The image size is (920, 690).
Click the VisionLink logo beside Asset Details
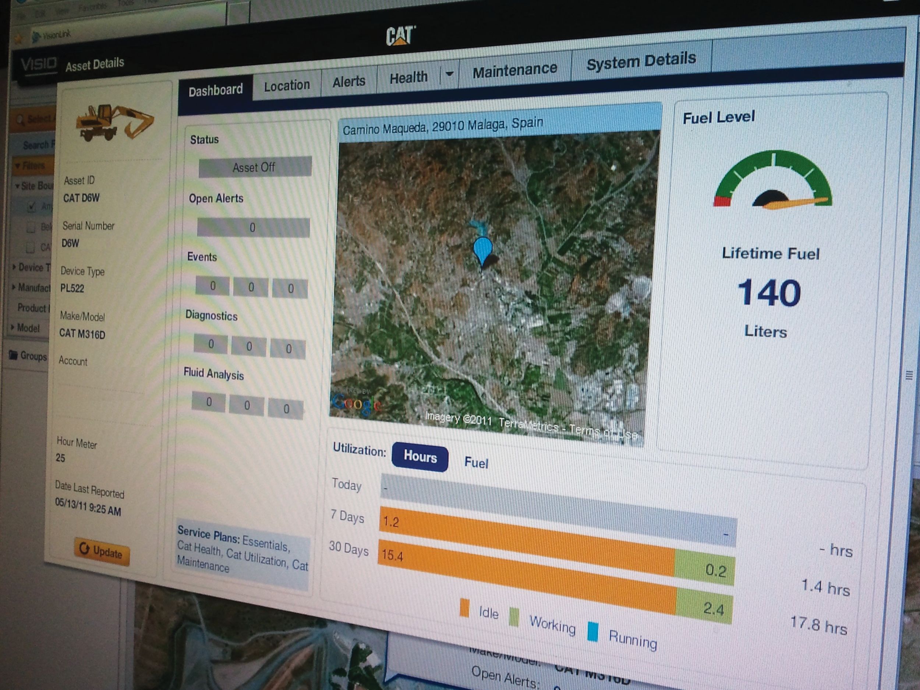39,64
